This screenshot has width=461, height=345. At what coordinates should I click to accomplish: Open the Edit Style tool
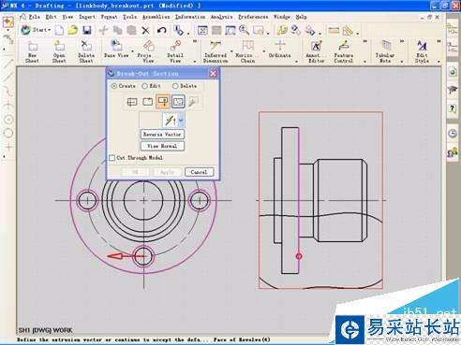coord(422,51)
